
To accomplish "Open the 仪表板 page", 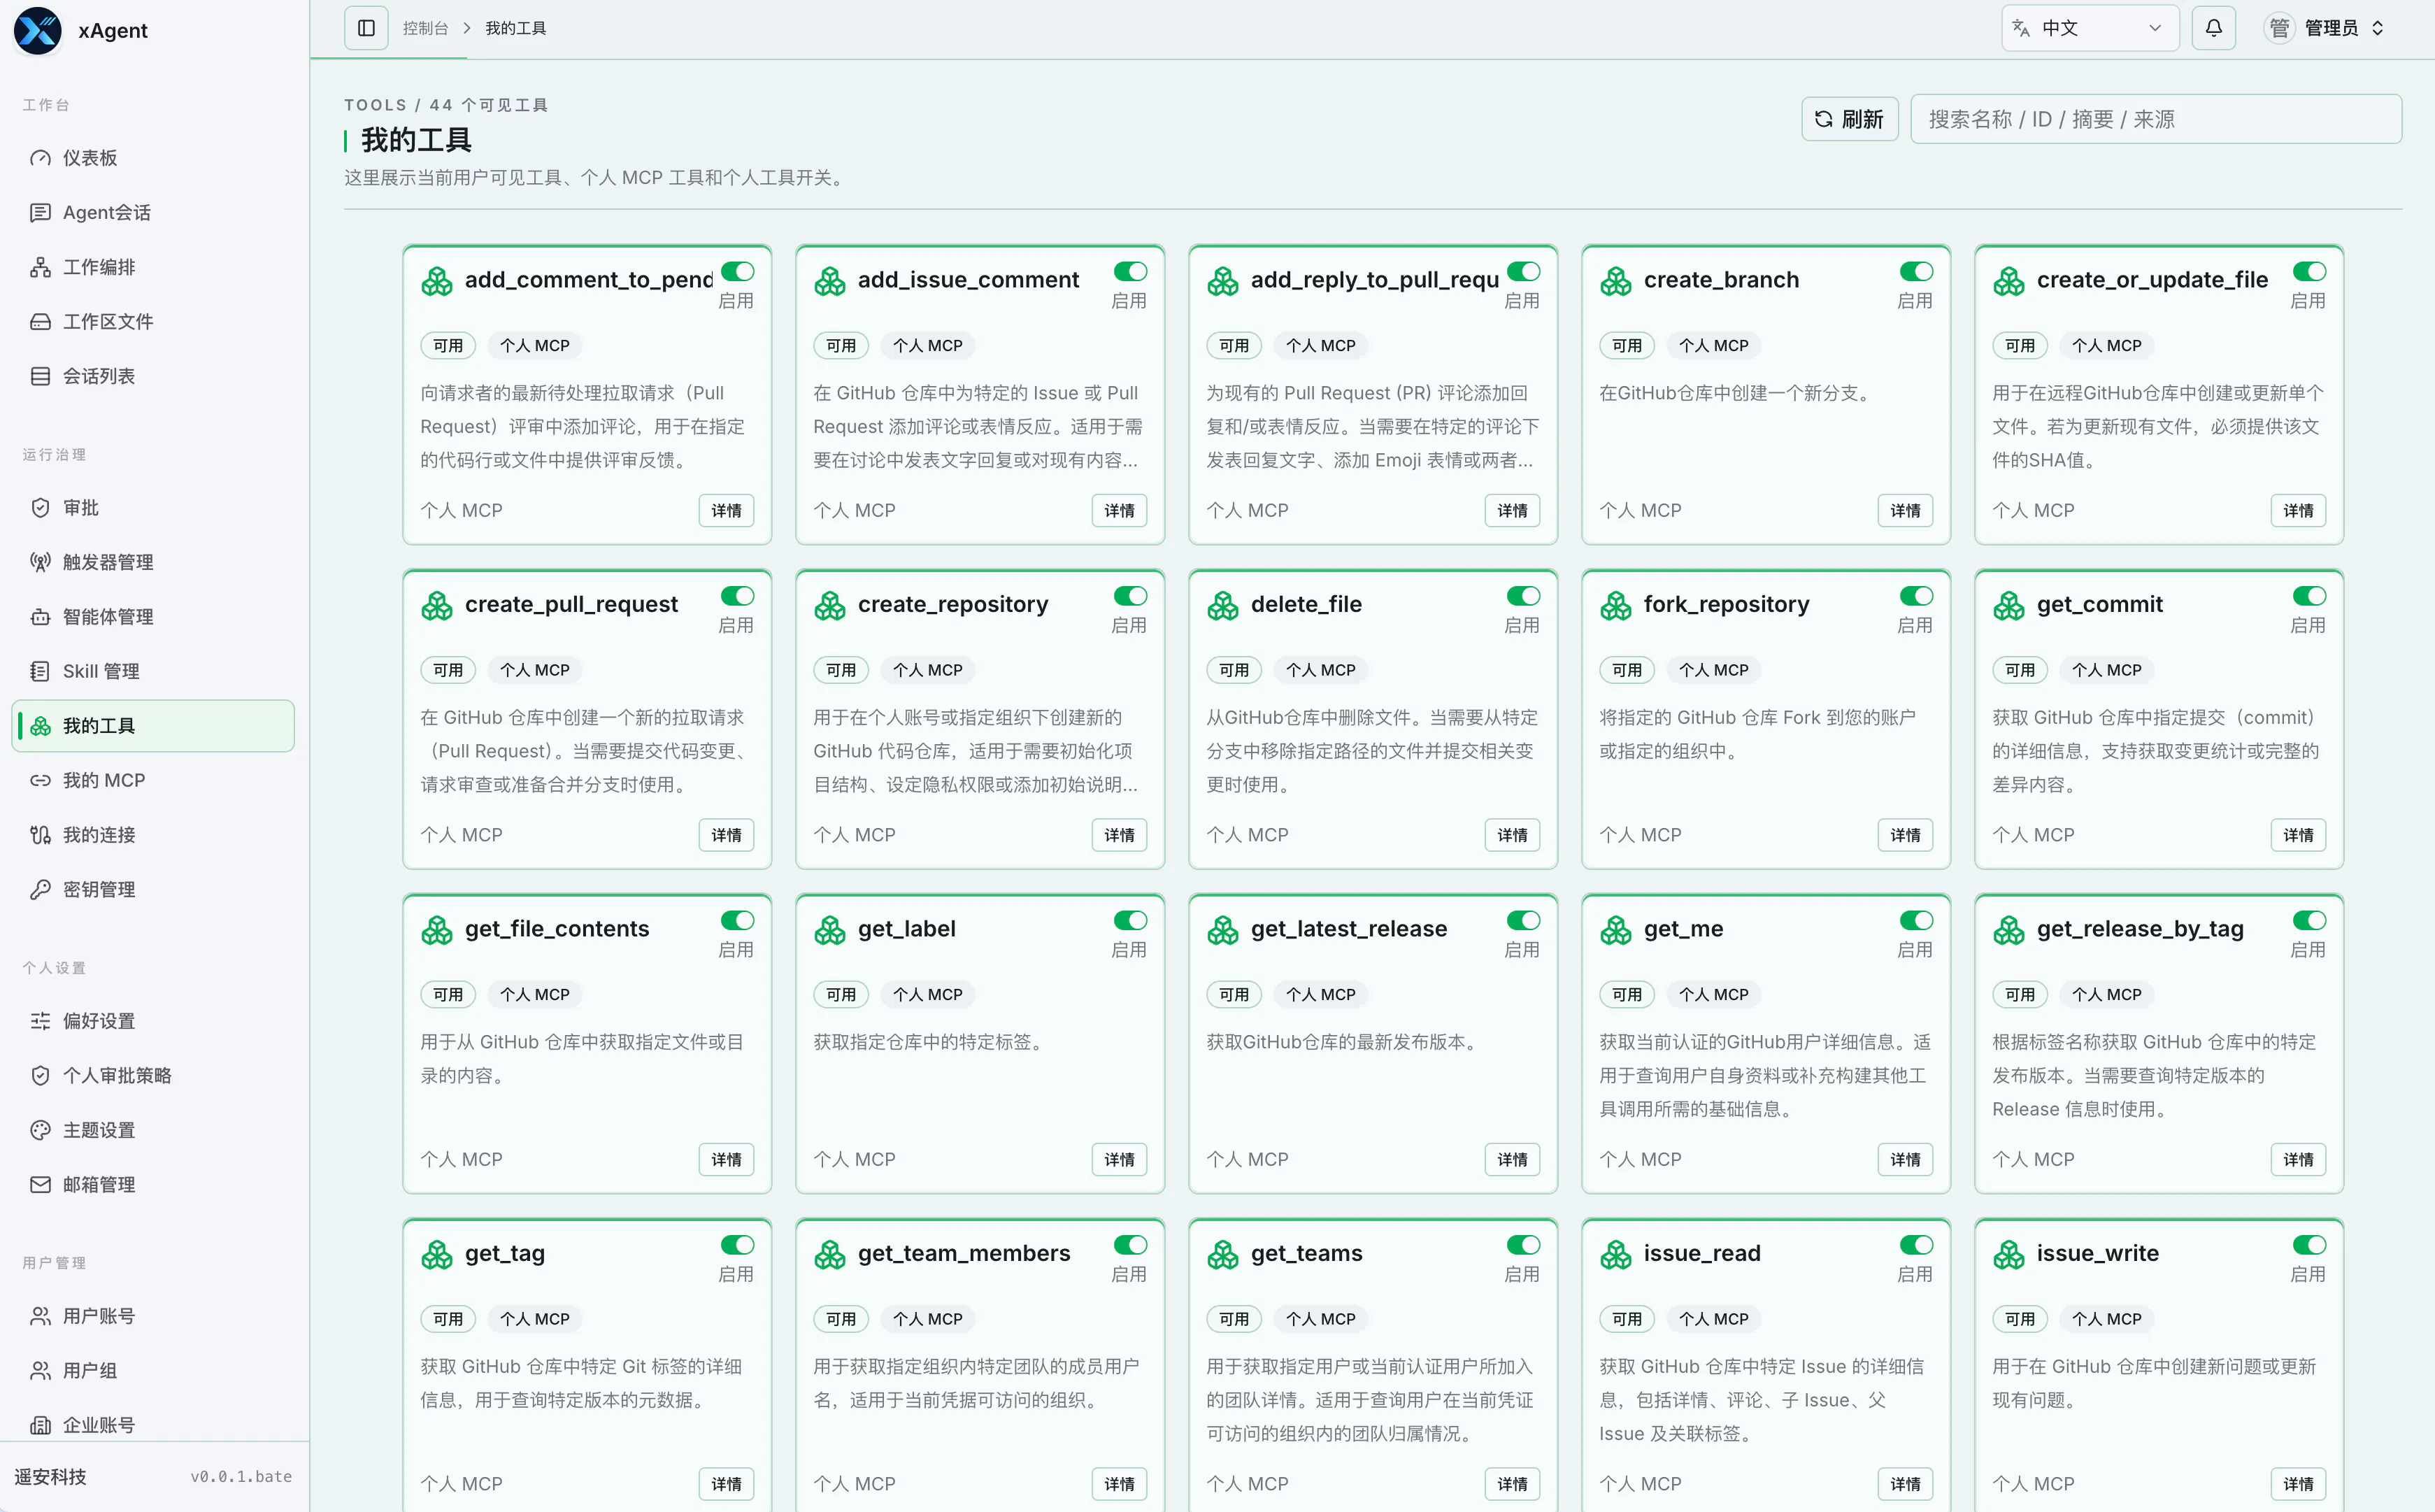I will pyautogui.click(x=153, y=158).
